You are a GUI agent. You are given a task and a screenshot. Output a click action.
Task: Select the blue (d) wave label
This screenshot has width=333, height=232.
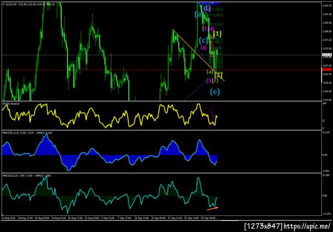[207, 8]
